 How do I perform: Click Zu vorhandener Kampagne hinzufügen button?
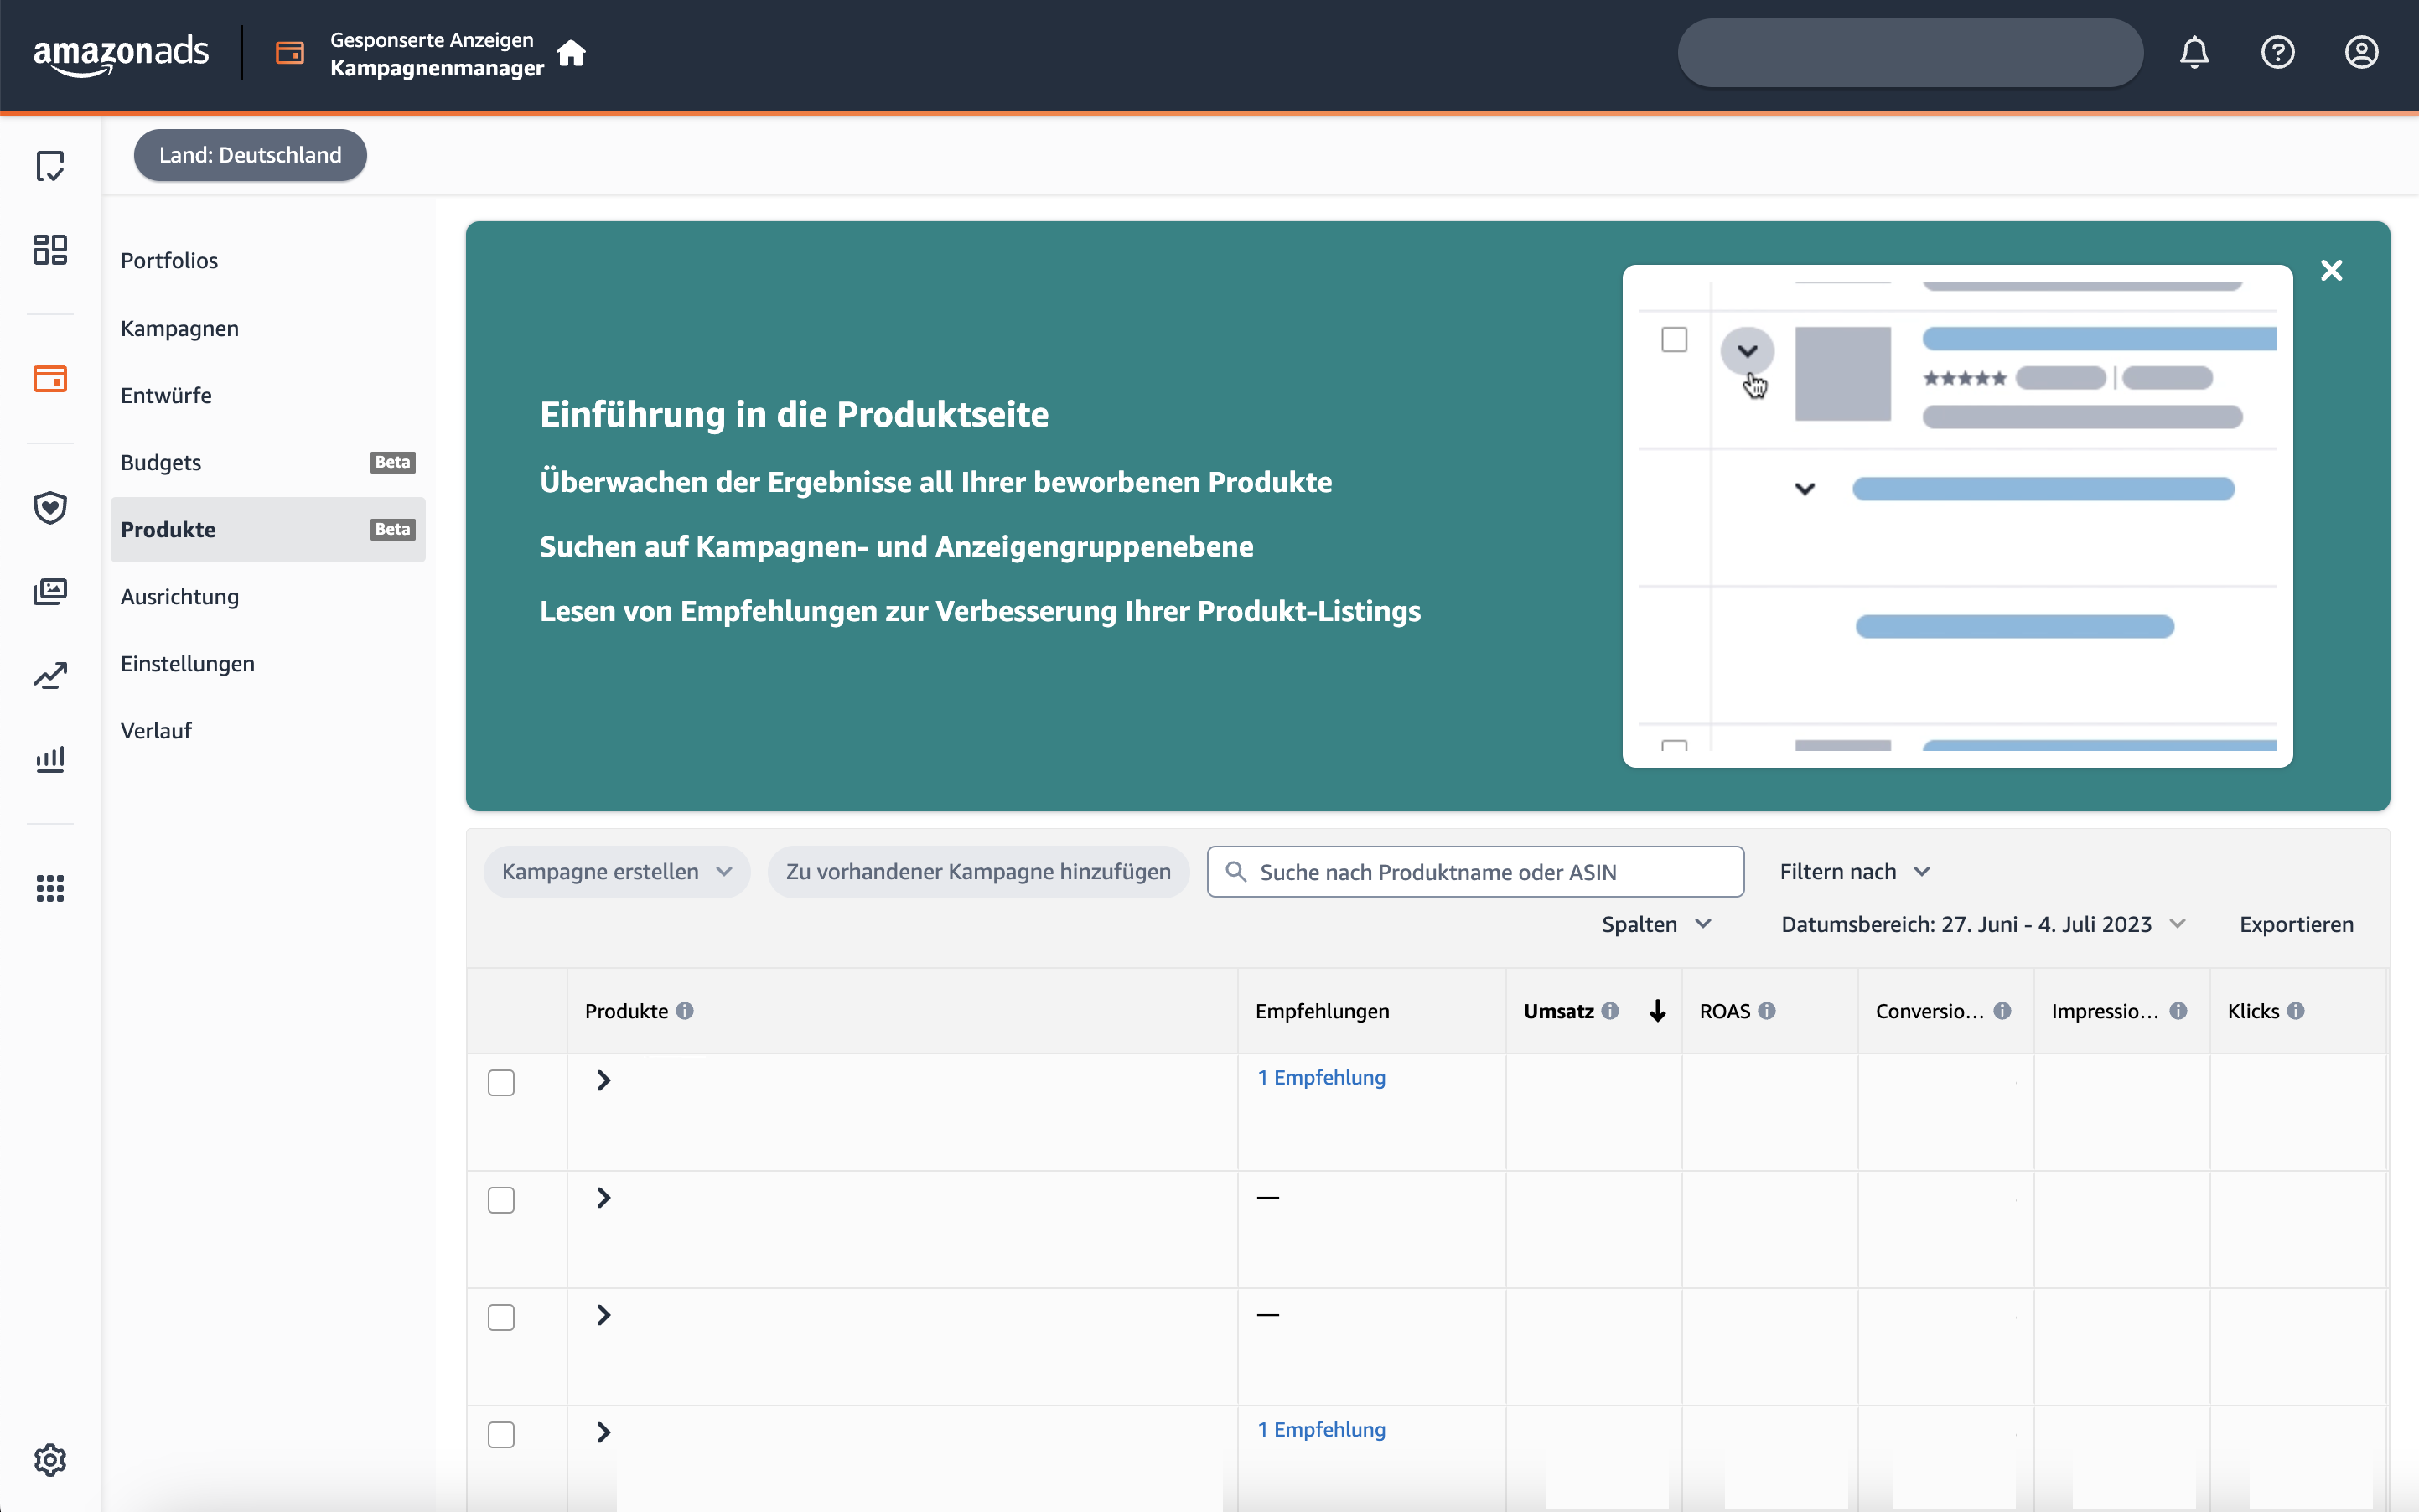pos(978,871)
